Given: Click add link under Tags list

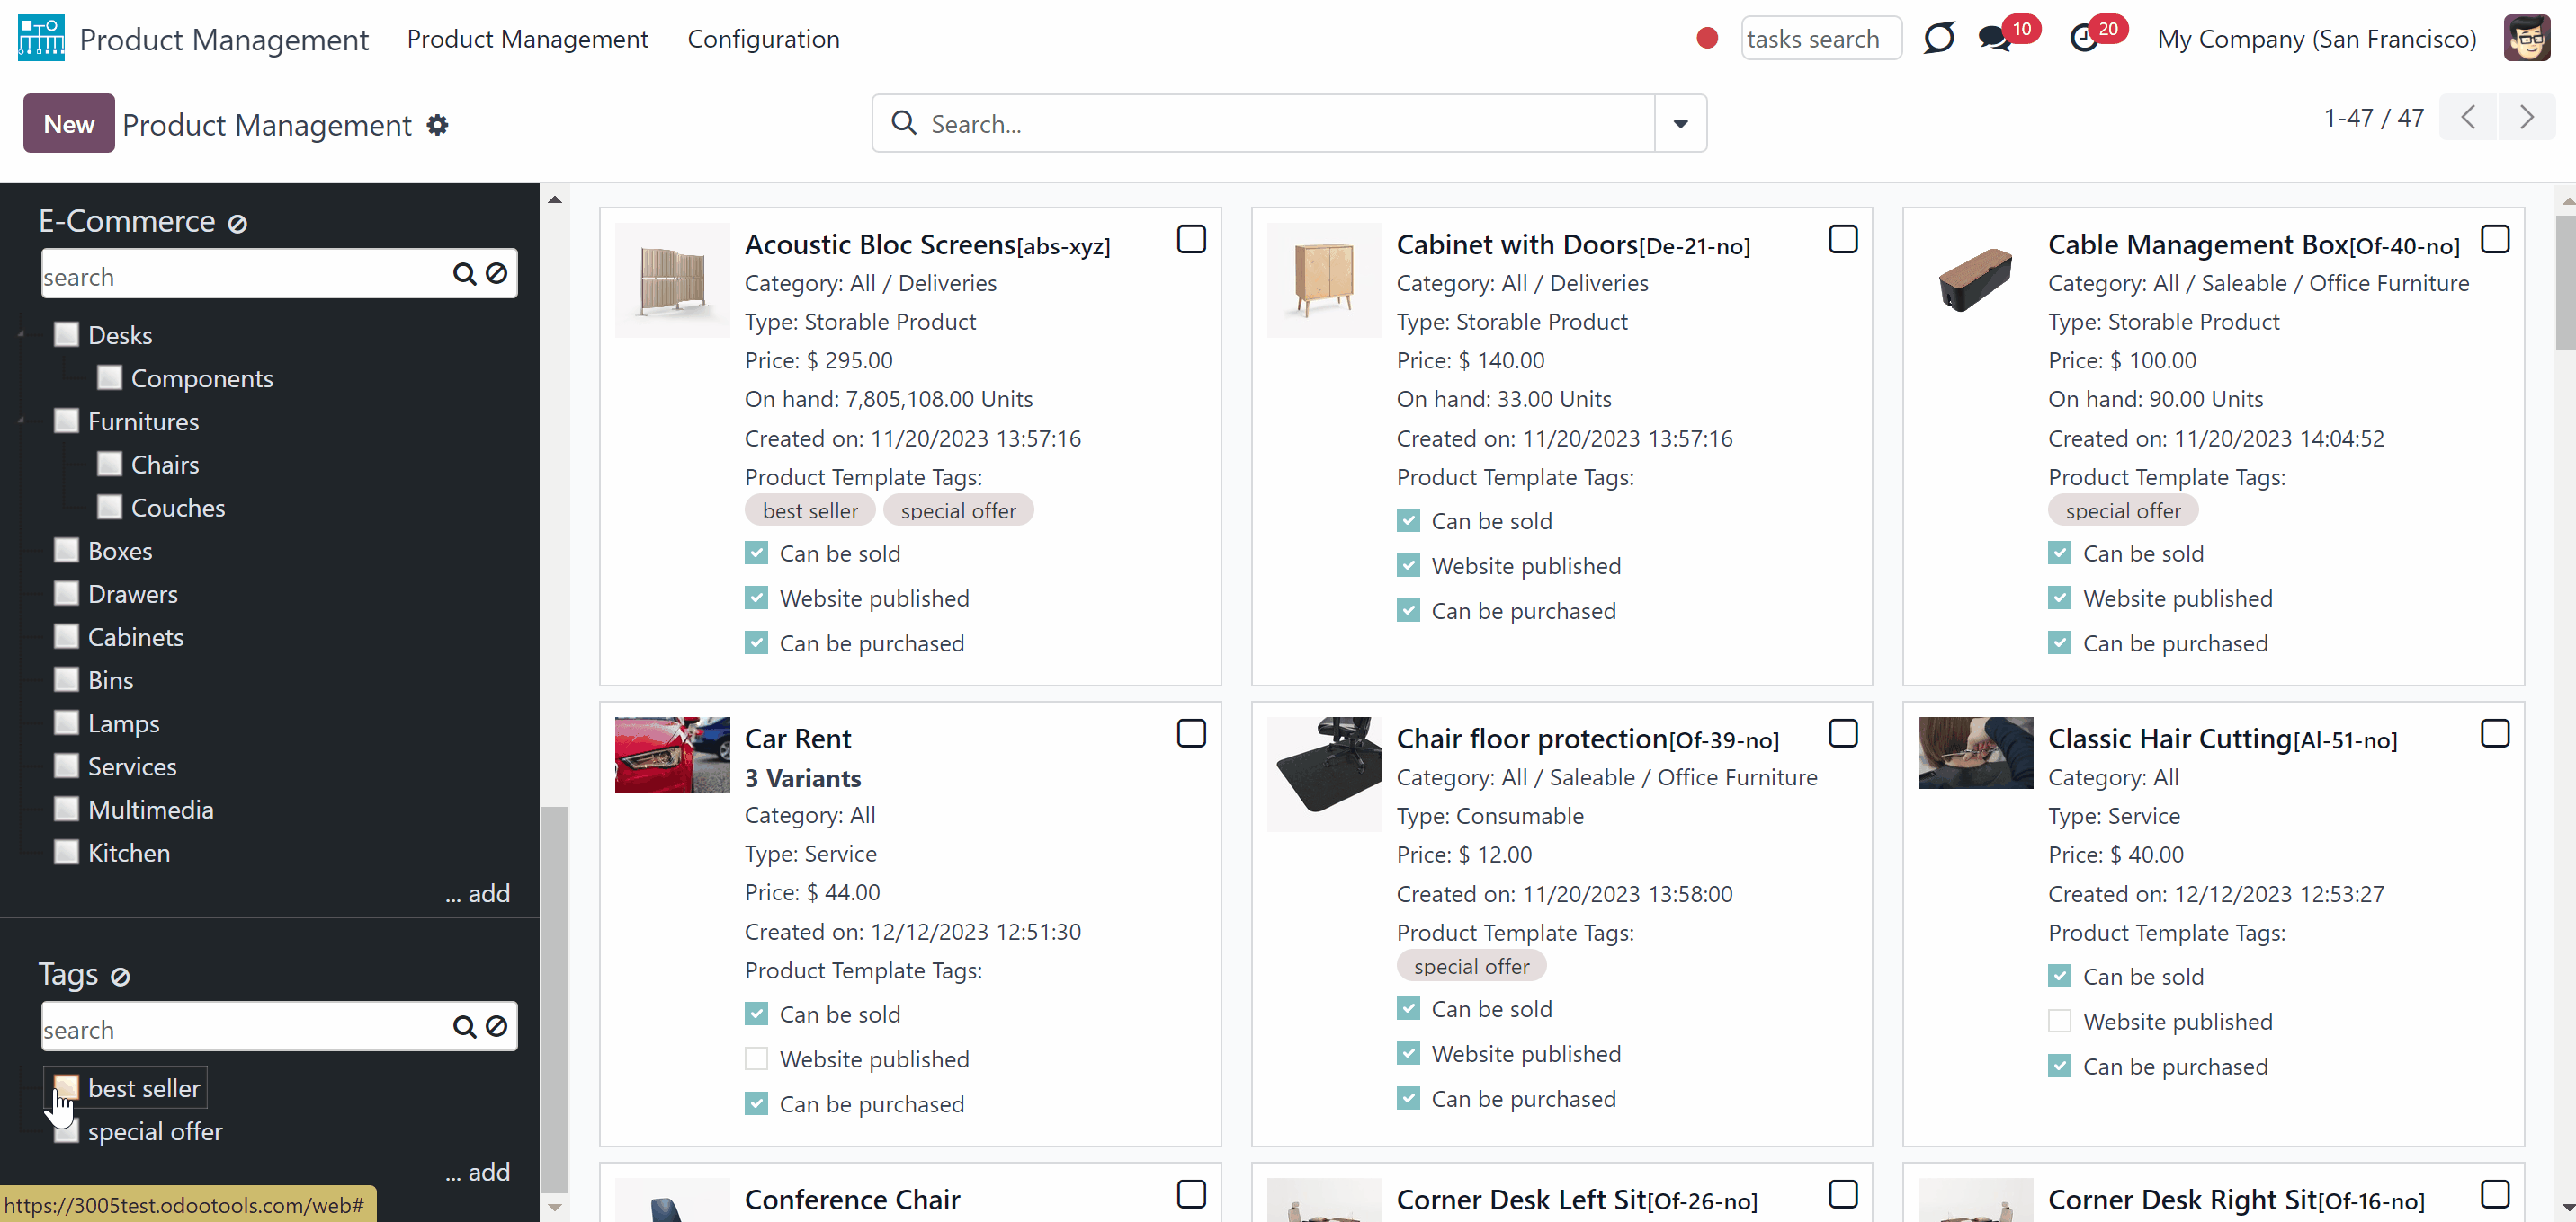Looking at the screenshot, I should pos(478,1172).
